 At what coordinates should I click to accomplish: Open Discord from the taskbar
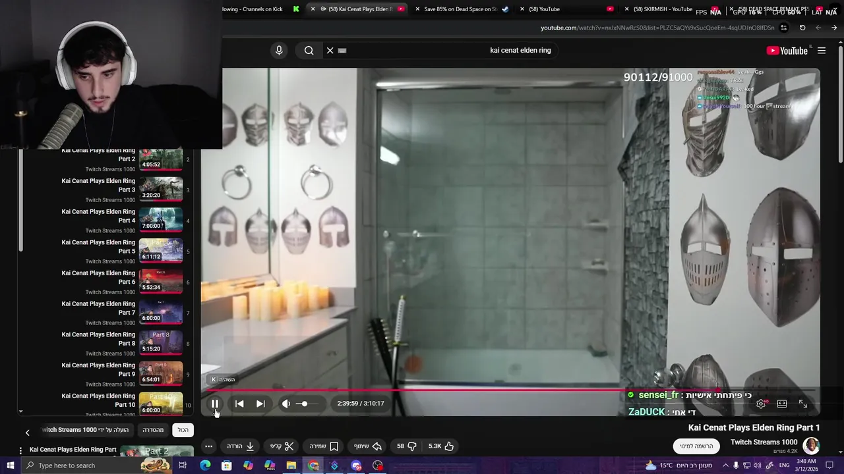pyautogui.click(x=356, y=465)
